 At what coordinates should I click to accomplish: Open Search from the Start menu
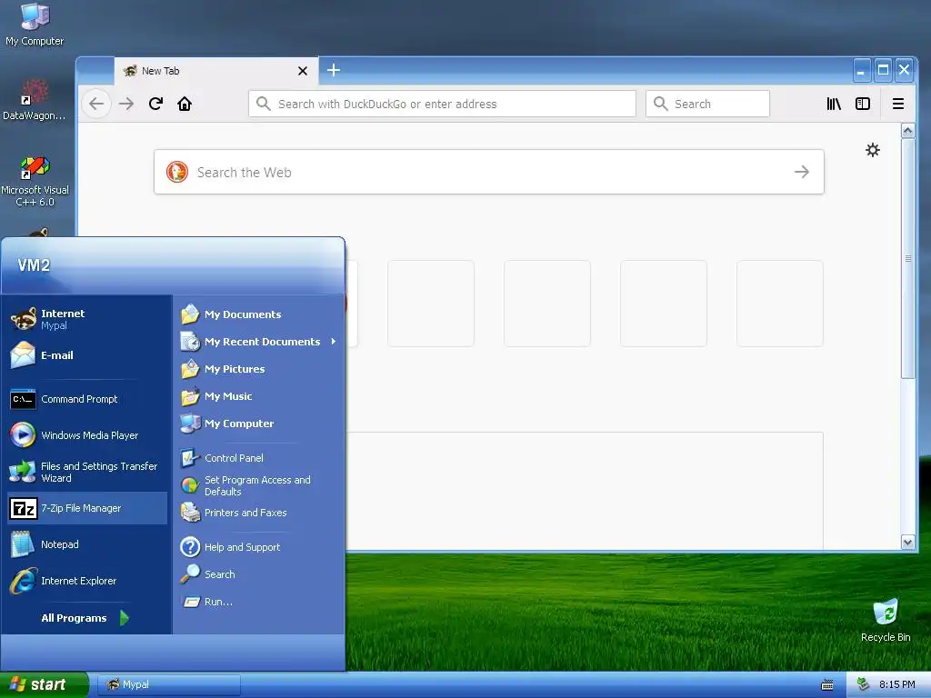click(x=259, y=574)
